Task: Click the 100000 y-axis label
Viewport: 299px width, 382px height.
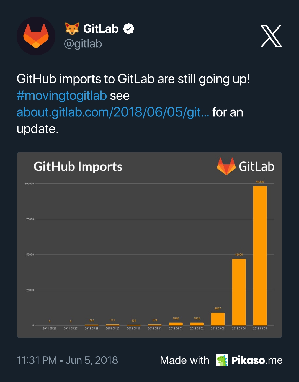Action: [x=29, y=184]
